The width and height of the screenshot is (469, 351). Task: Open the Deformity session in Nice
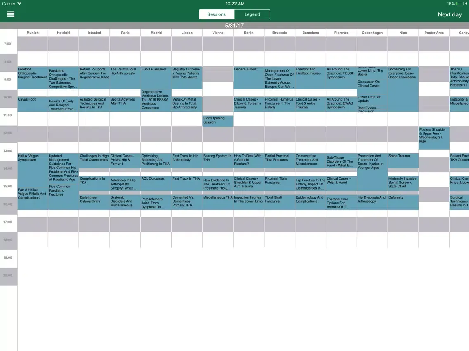pyautogui.click(x=403, y=202)
